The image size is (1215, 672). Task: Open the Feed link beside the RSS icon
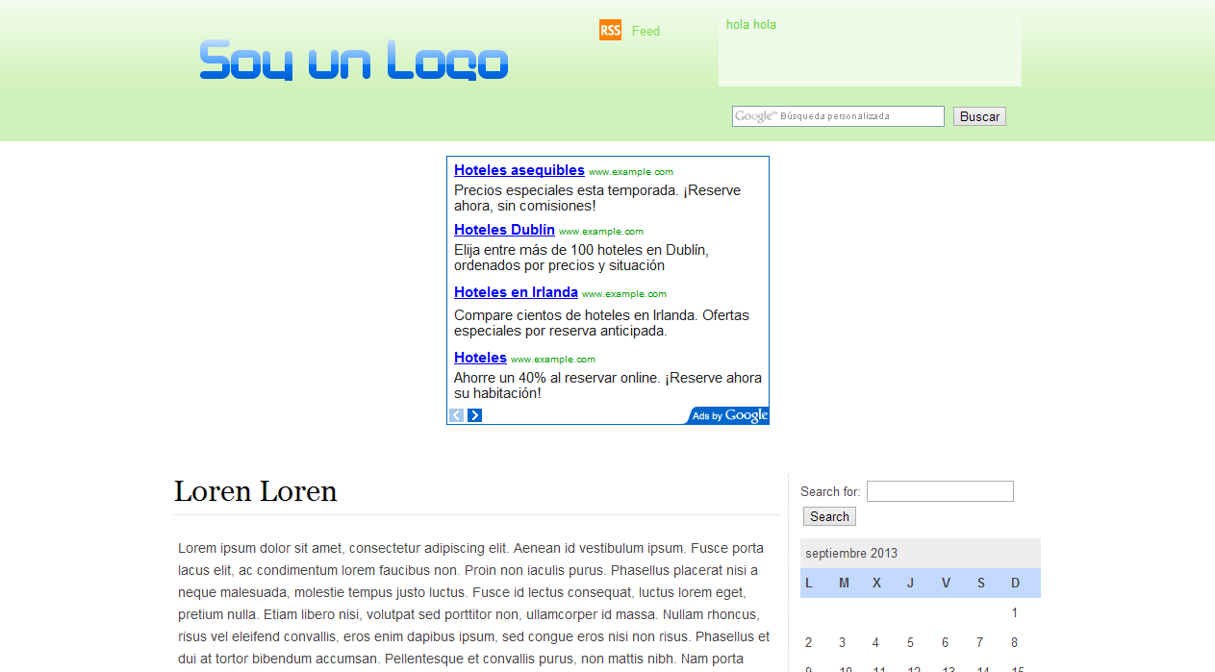[645, 31]
